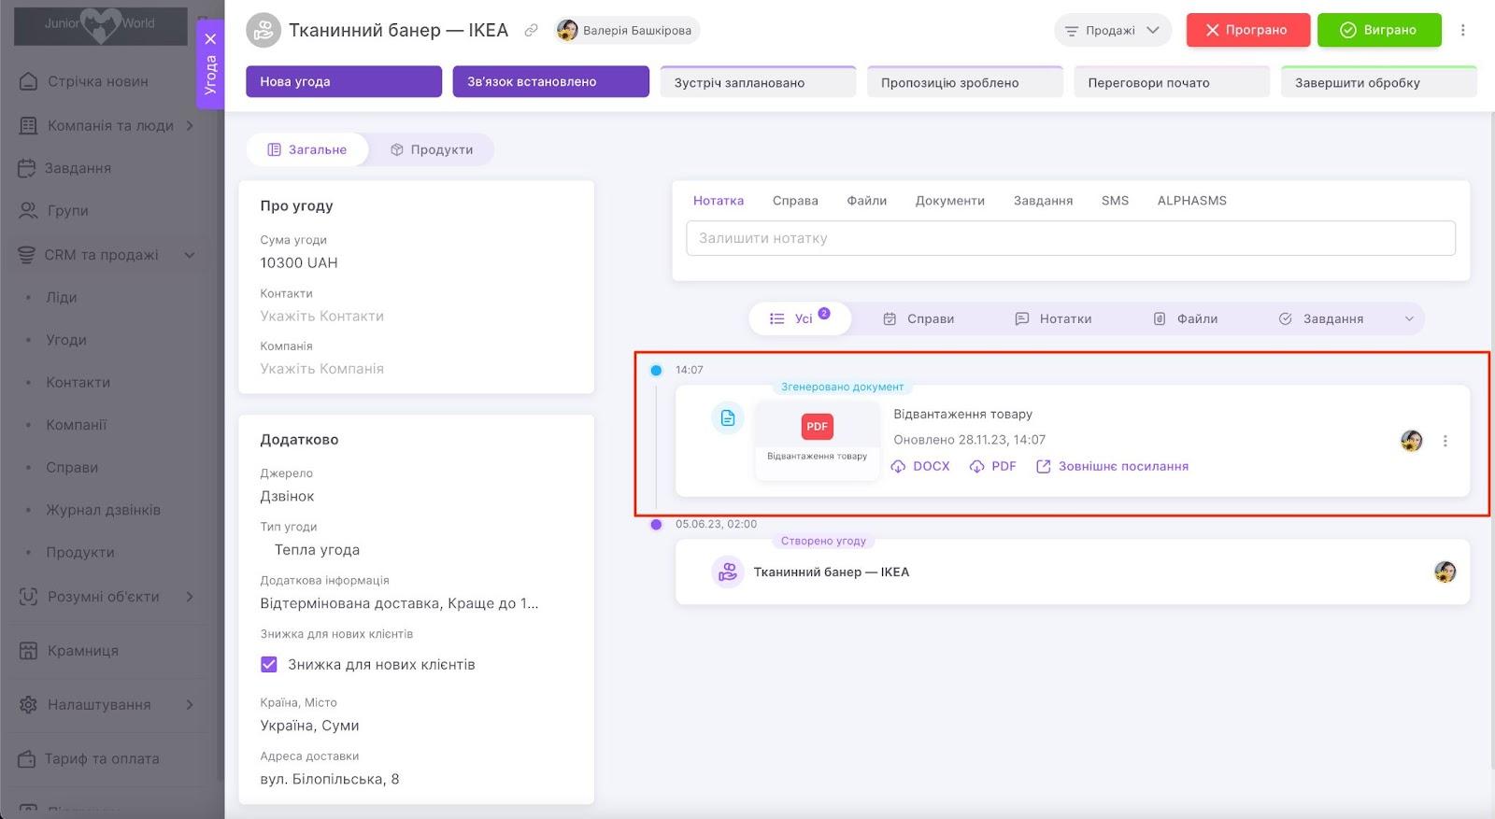Select the Документи tab in activity panel
This screenshot has height=819, width=1495.
(x=949, y=201)
